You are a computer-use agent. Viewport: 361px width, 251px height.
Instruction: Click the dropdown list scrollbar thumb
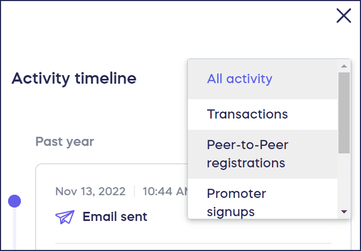pos(344,113)
